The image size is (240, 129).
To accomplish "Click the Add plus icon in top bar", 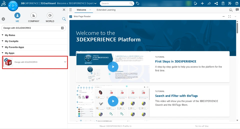I will 202,3.
